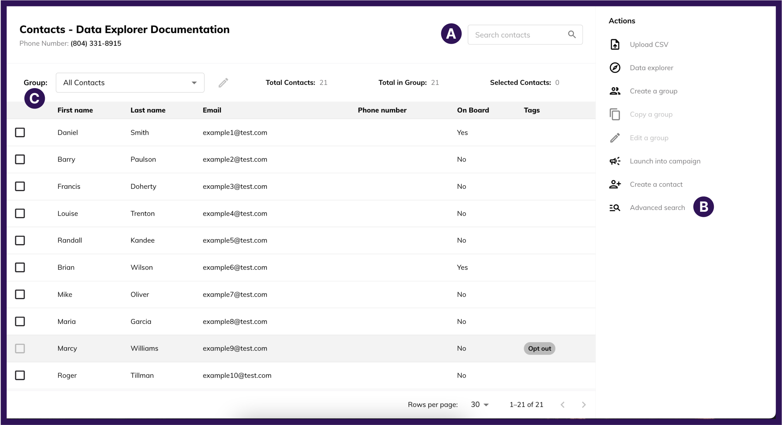Choose Edit a group action
The height and width of the screenshot is (425, 782).
click(x=649, y=138)
